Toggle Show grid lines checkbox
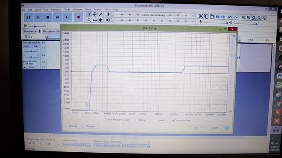This screenshot has width=282, height=158. coord(173,120)
